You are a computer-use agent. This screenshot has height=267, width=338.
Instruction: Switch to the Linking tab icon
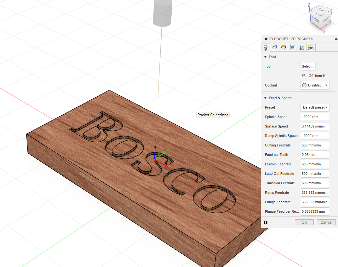(x=302, y=48)
